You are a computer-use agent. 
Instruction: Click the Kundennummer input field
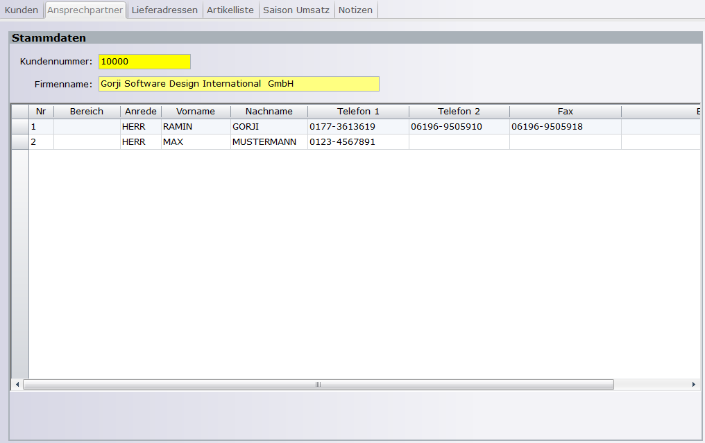[x=144, y=62]
